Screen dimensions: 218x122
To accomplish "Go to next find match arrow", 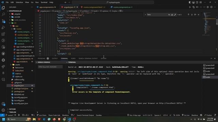I will coord(192,15).
